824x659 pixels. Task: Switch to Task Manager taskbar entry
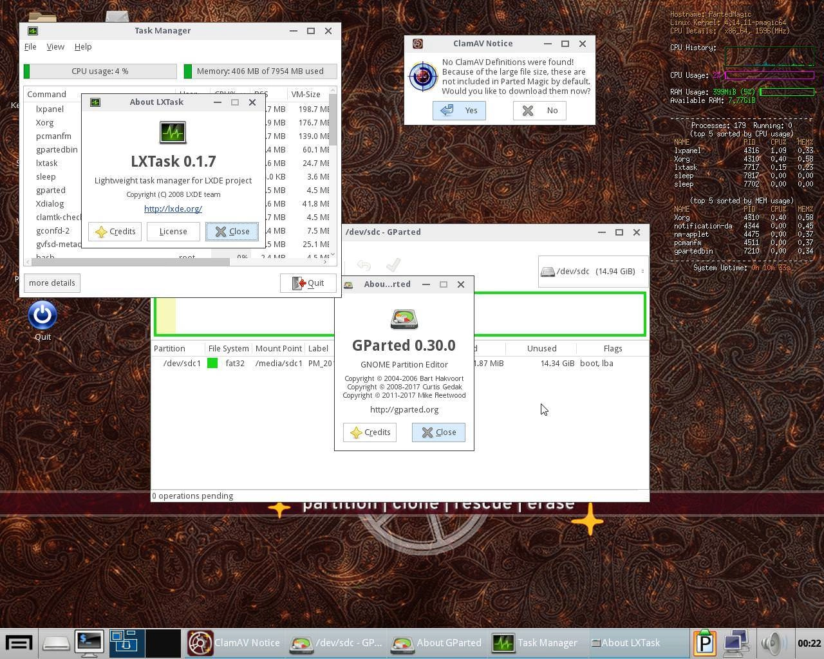pyautogui.click(x=539, y=643)
